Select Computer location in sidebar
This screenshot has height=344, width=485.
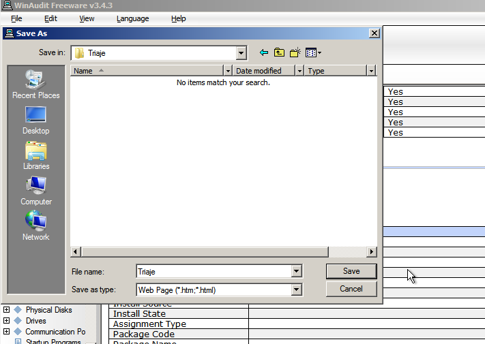[x=36, y=191]
